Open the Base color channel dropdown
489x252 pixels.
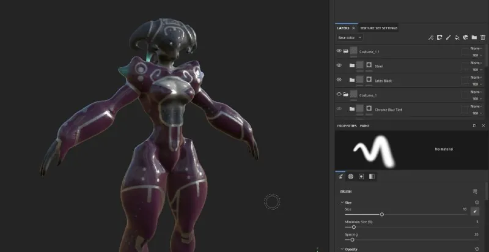350,38
